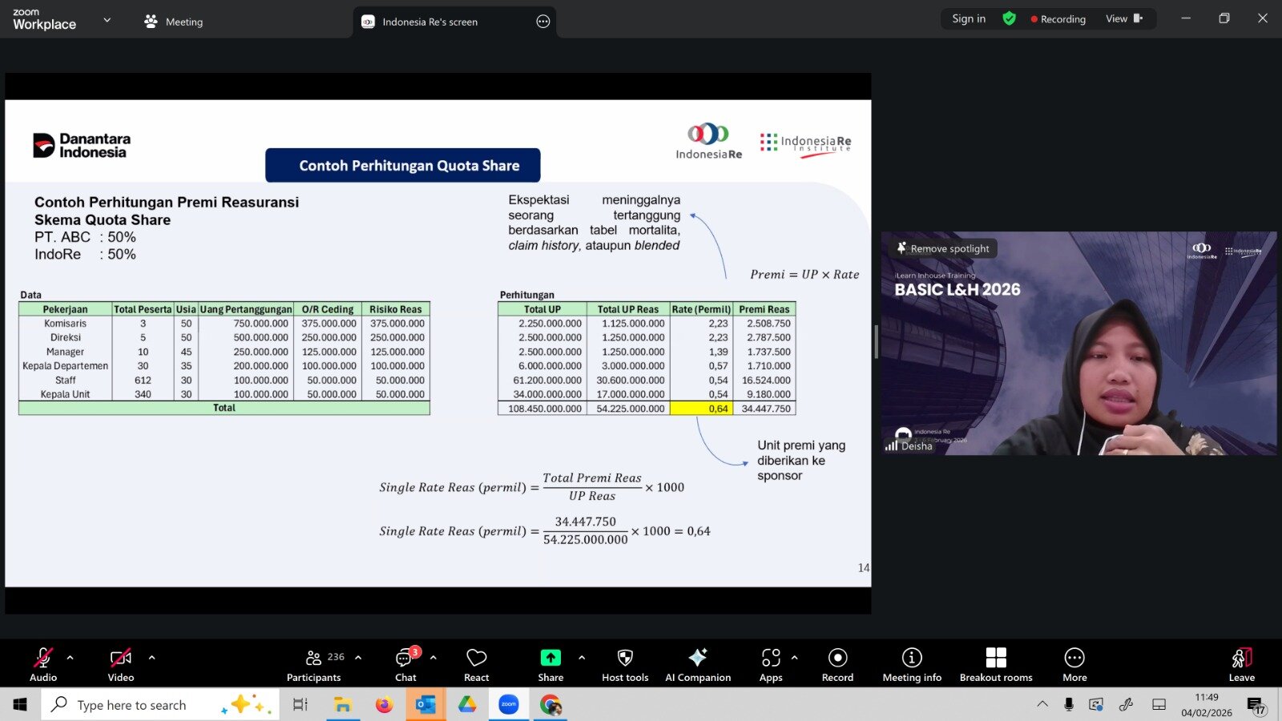Click Remove spotlight on Deisha's video
The image size is (1282, 721).
[944, 248]
